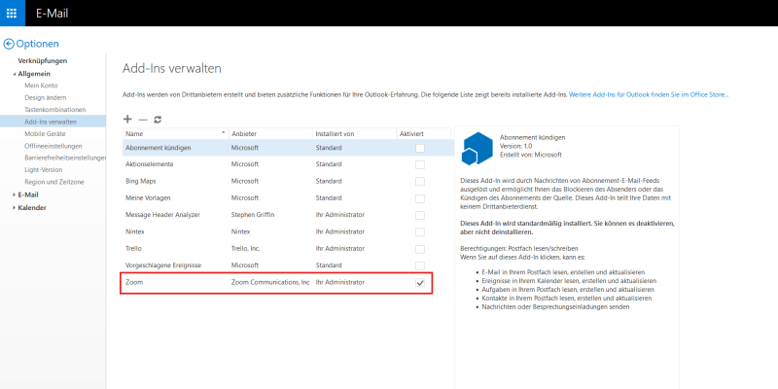Click the blue hexagon add-in icon
This screenshot has height=389, width=778.
(476, 149)
